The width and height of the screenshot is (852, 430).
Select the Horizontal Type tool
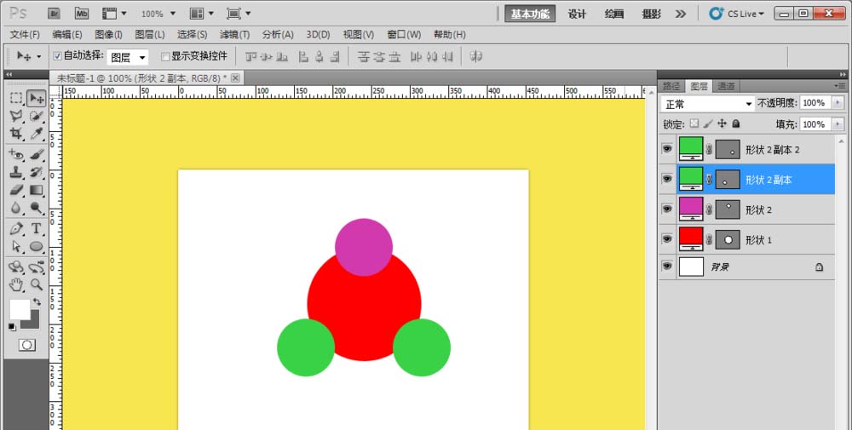tap(37, 228)
